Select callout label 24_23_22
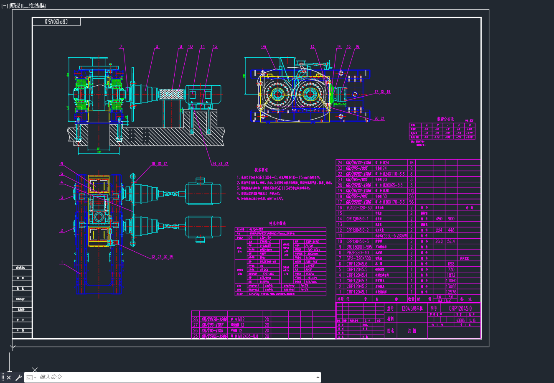554x383 pixels. click(220, 164)
